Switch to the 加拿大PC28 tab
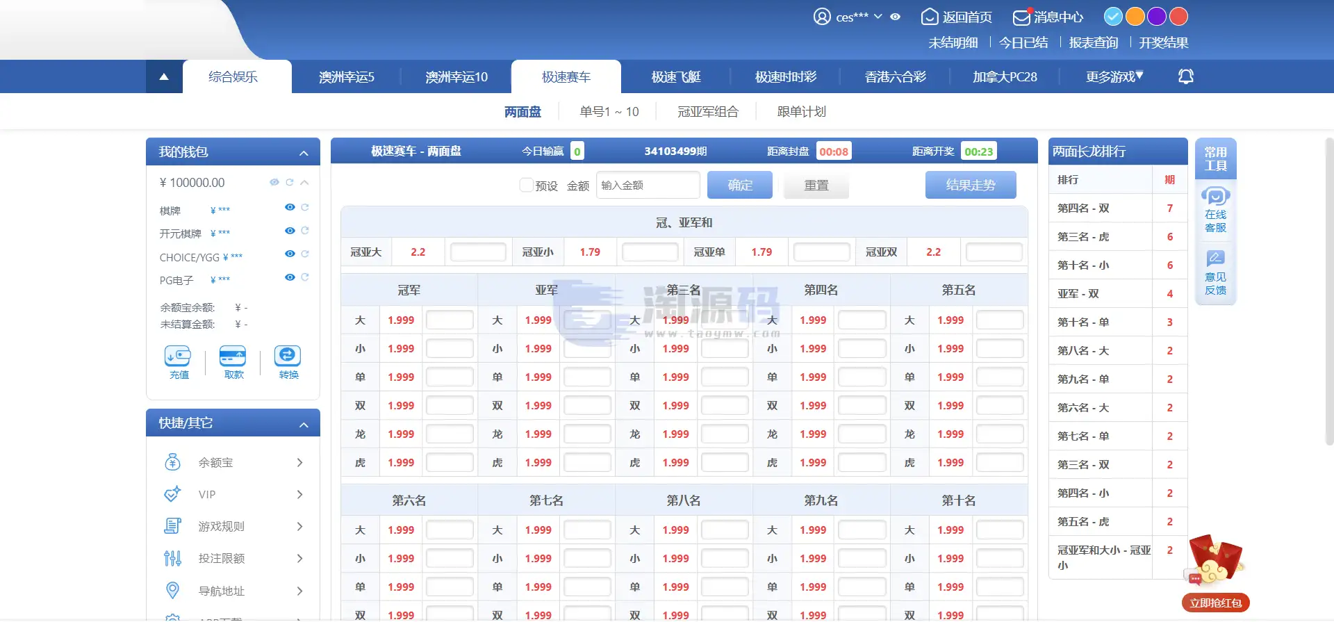Image resolution: width=1334 pixels, height=622 pixels. [x=1005, y=76]
